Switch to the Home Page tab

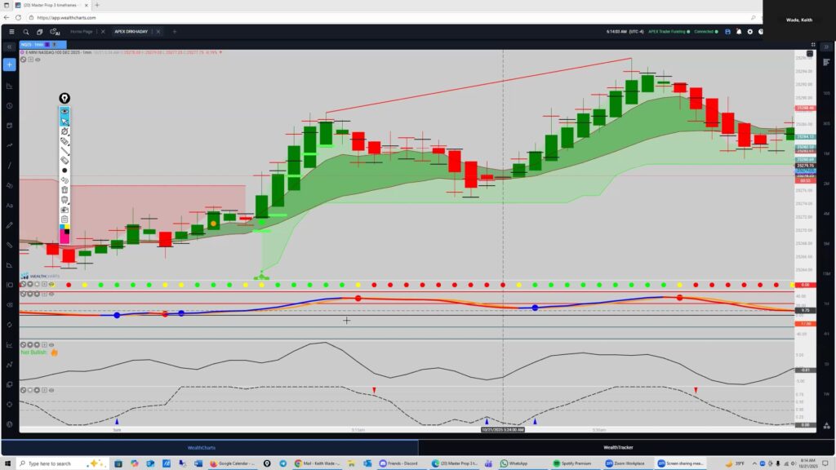tap(82, 32)
